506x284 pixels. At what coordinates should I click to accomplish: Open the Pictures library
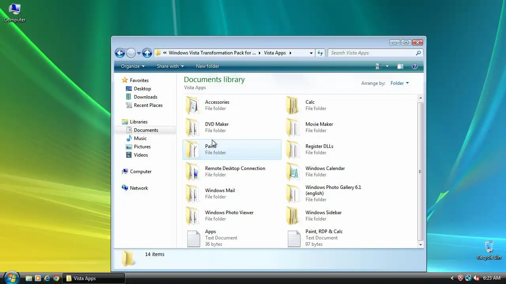pos(142,147)
